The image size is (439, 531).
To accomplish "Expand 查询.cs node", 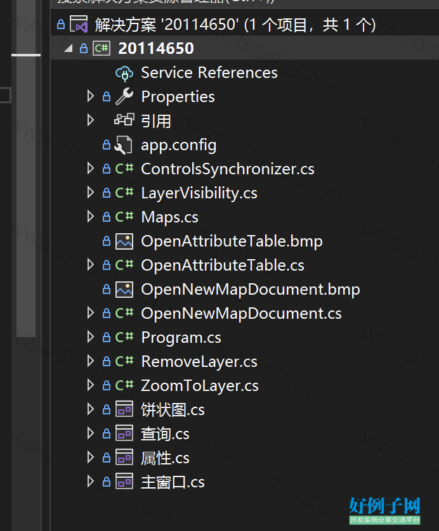I will pos(91,433).
